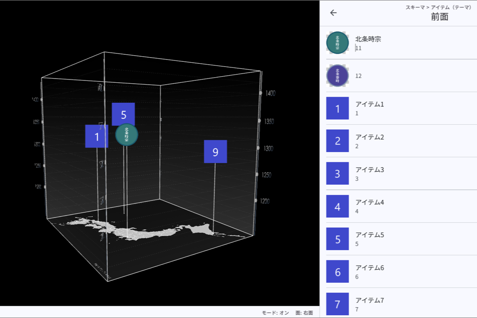The width and height of the screenshot is (477, 318).
Task: Click the 1300 tick on right axis
Action: click(267, 148)
